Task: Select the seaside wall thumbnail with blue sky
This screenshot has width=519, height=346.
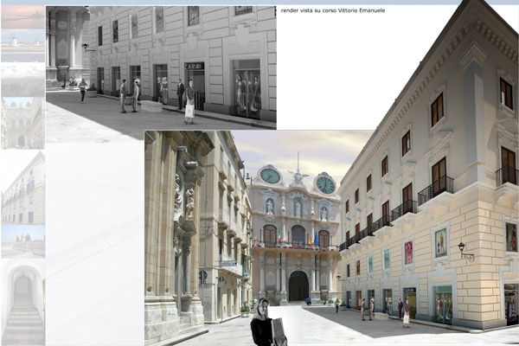Action: point(22,241)
